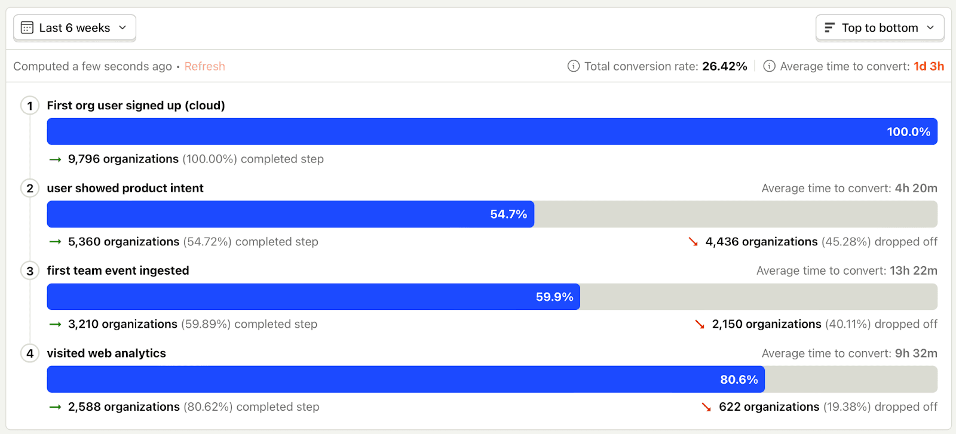Screen dimensions: 956x434
Task: Select step 2 number circle
Action: coord(30,189)
